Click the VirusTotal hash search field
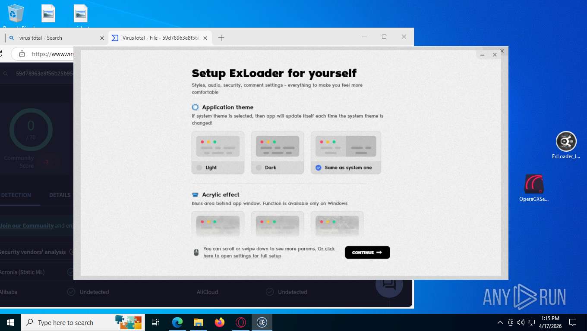Screen dimensions: 587x331 tap(44, 74)
